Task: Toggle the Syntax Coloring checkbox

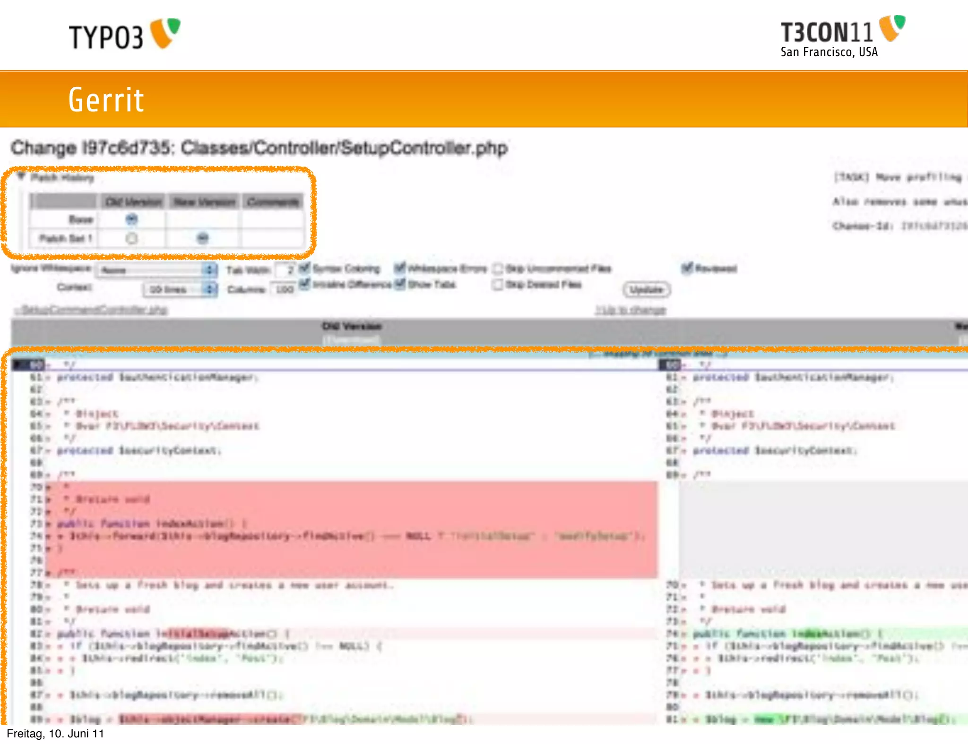Action: coord(305,268)
